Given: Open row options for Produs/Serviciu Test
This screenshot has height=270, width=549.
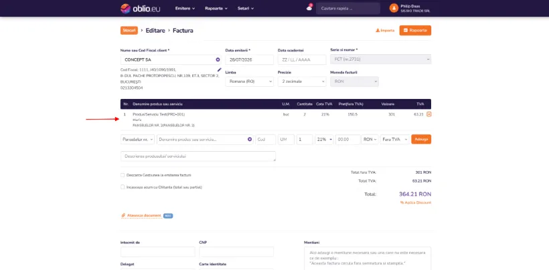Looking at the screenshot, I should point(429,114).
